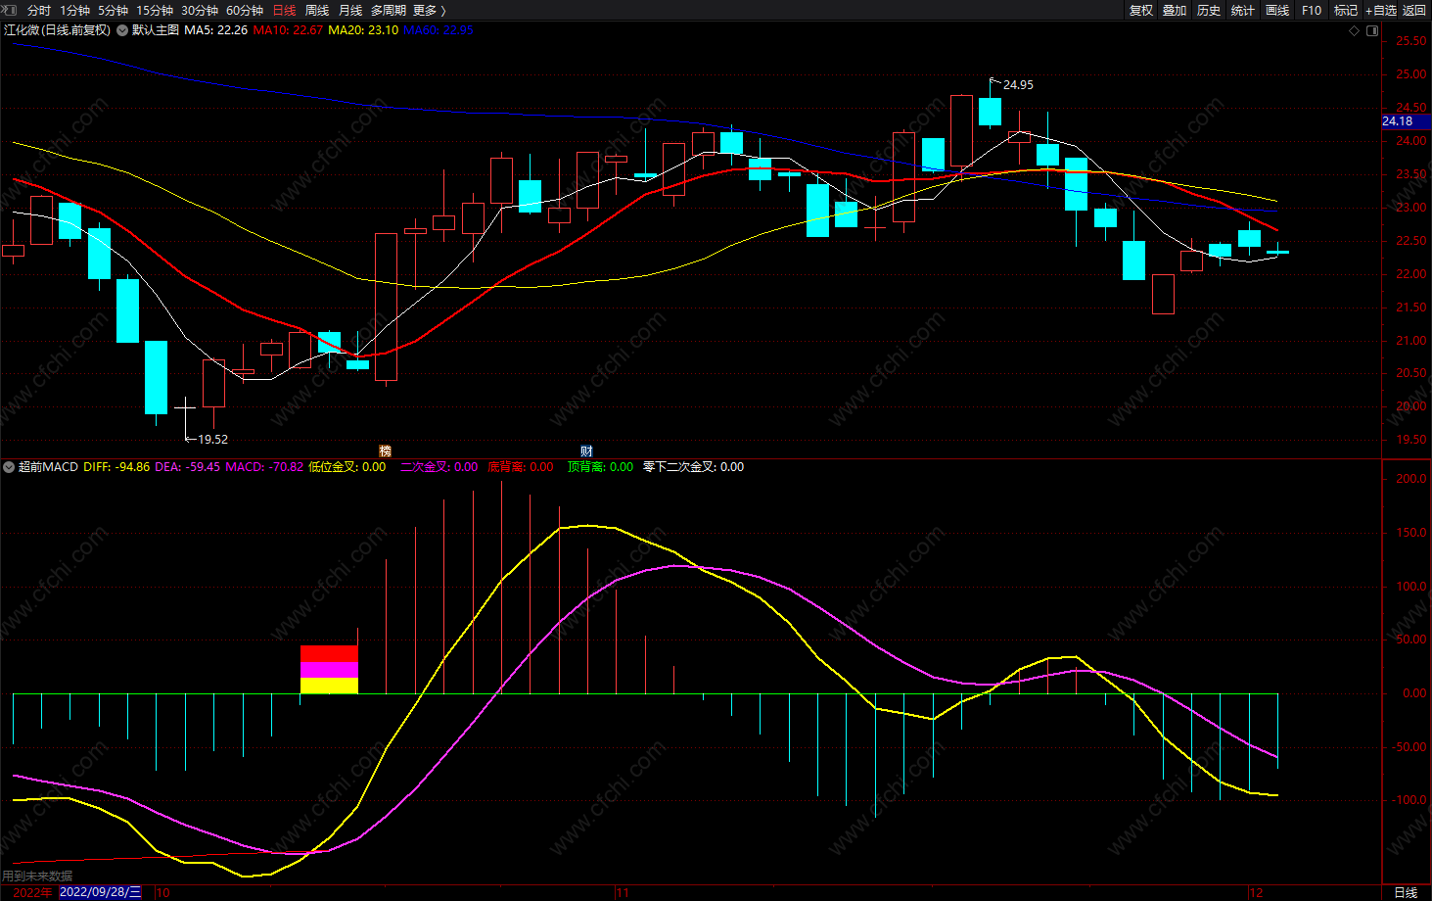Screen dimensions: 1432x901
Task: Click month 11 marker on time axis
Action: [x=623, y=892]
